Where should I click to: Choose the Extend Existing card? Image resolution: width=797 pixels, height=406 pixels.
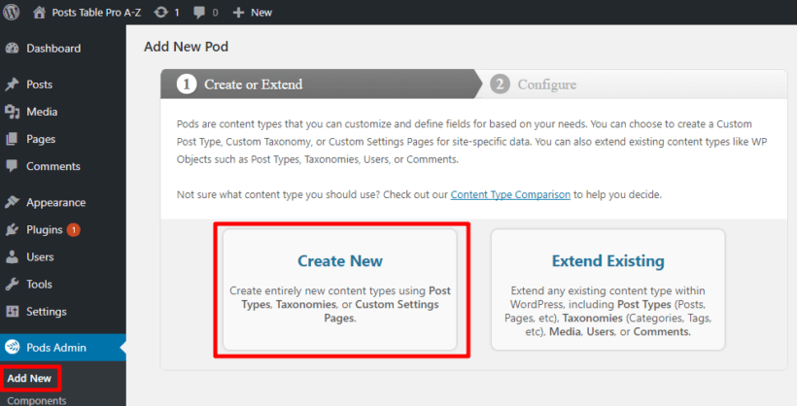coord(607,289)
